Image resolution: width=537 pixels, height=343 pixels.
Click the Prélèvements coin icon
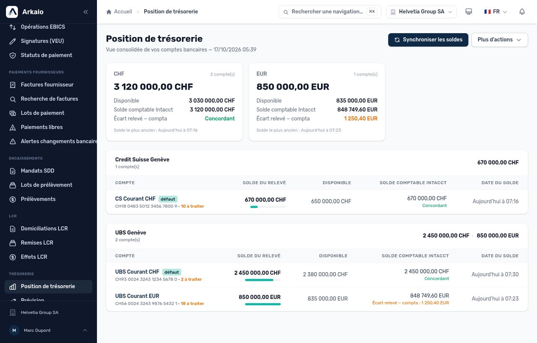coord(13,200)
